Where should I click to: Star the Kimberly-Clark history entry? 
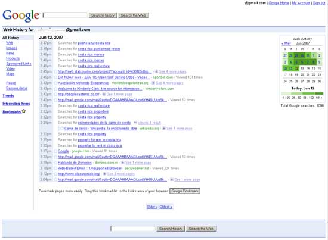pyautogui.click(x=55, y=89)
